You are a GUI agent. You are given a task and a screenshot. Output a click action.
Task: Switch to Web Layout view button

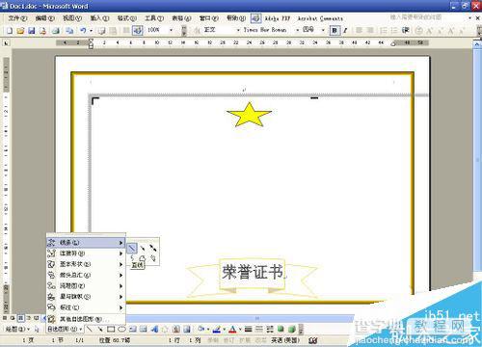13,318
